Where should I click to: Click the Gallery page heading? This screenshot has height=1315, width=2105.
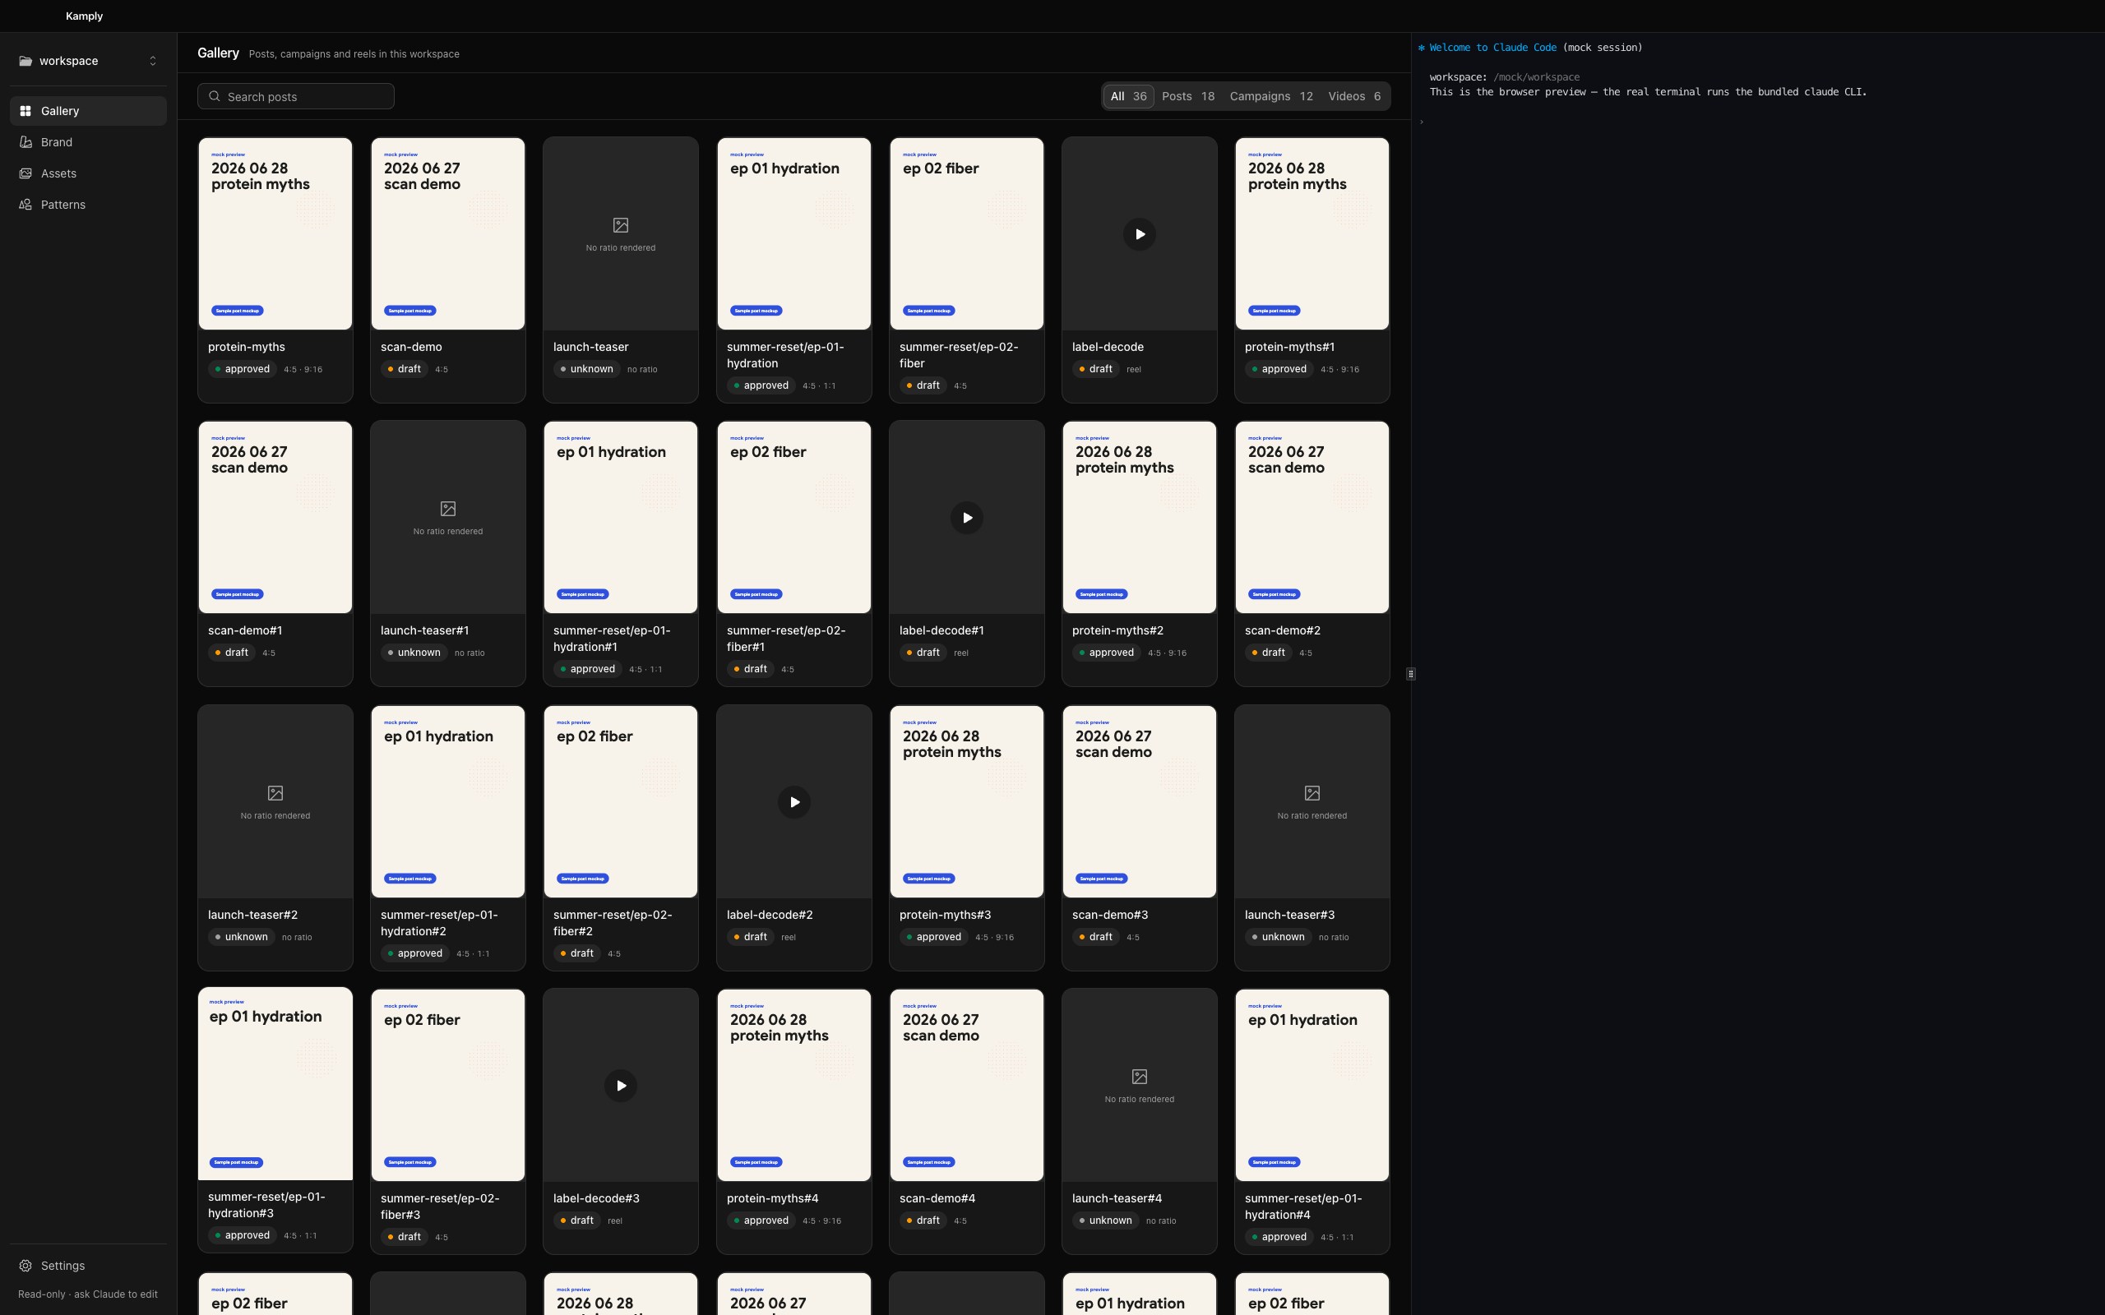219,53
